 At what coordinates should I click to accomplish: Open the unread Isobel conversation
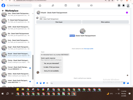16,81
